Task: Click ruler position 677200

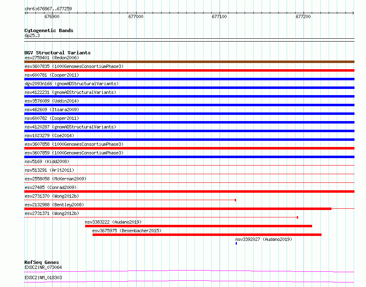Action: [x=303, y=16]
